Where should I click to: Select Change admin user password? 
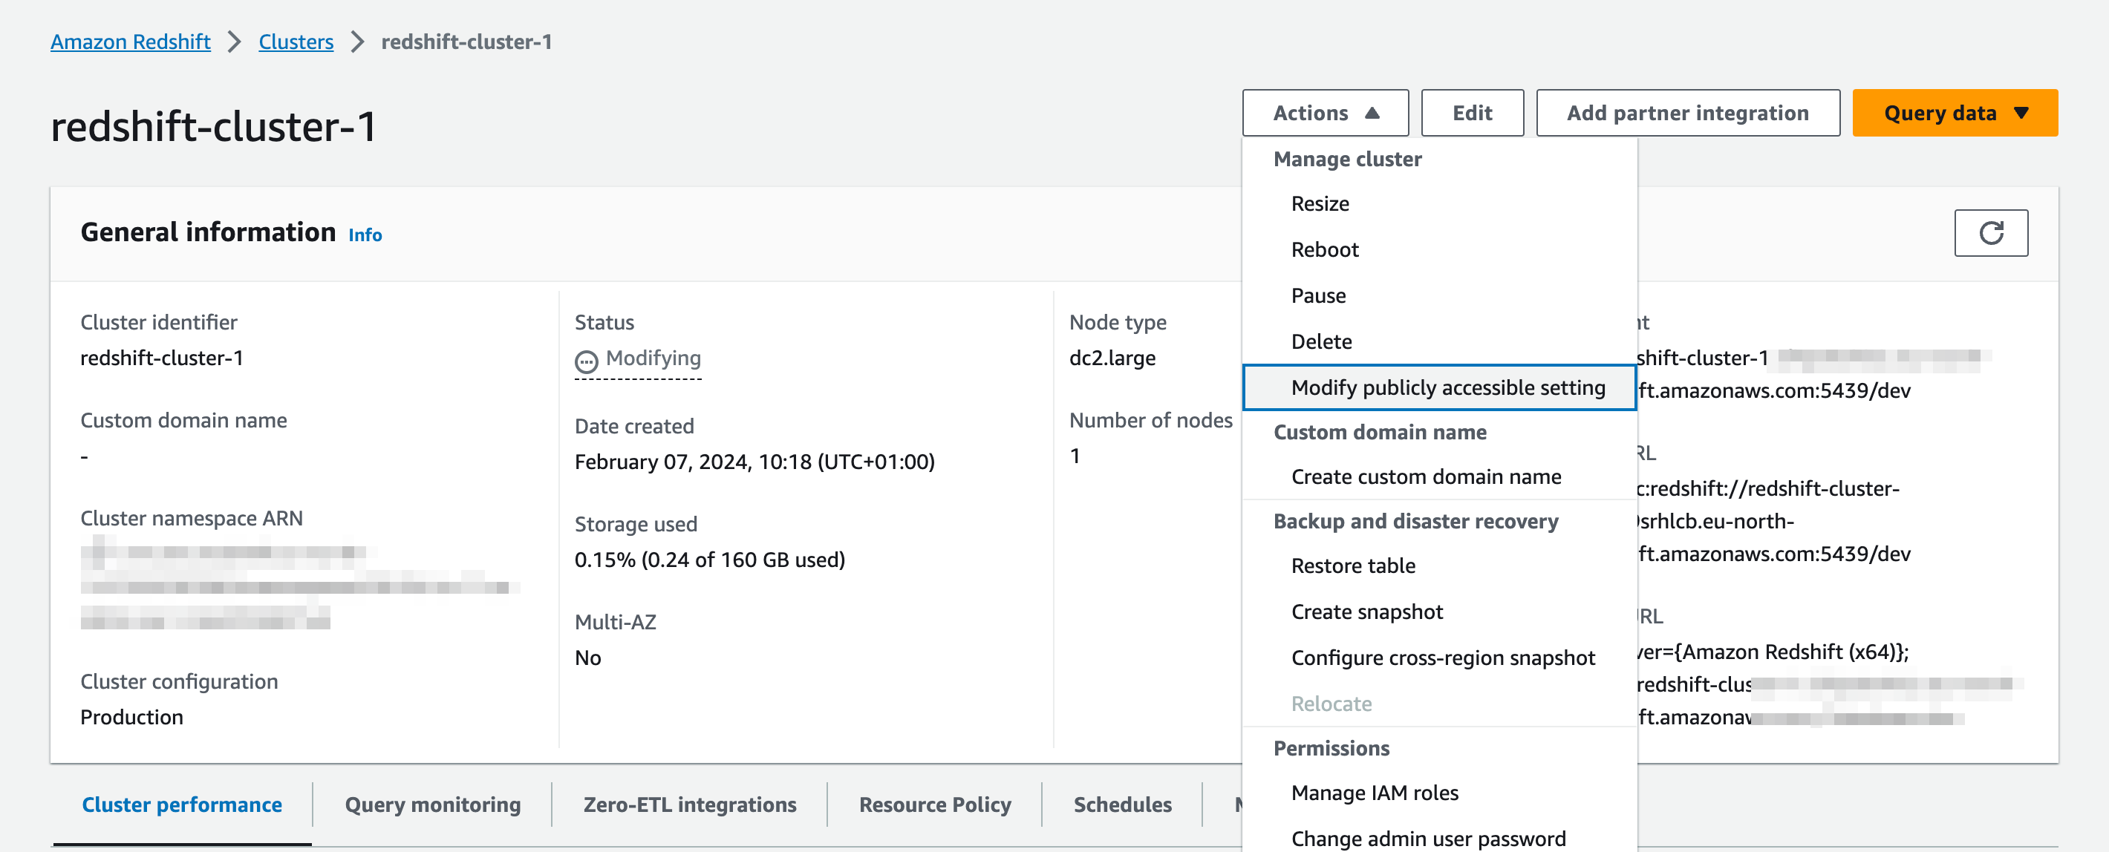pos(1438,837)
